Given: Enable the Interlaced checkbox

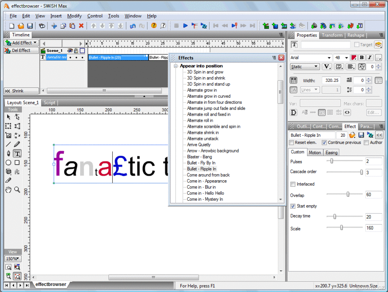Looking at the screenshot, I should pos(293,184).
